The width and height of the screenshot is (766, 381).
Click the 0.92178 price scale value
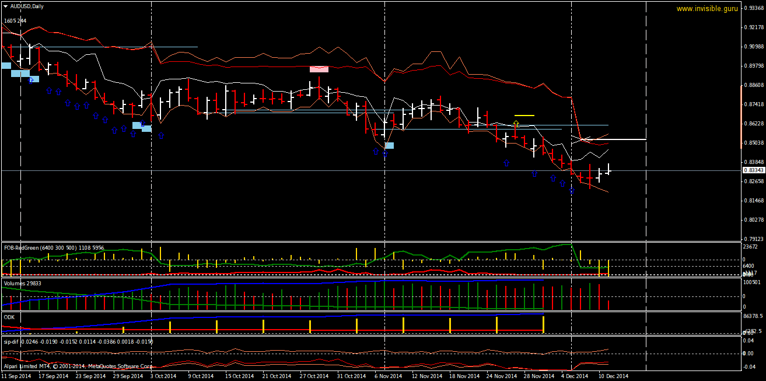tap(753, 27)
